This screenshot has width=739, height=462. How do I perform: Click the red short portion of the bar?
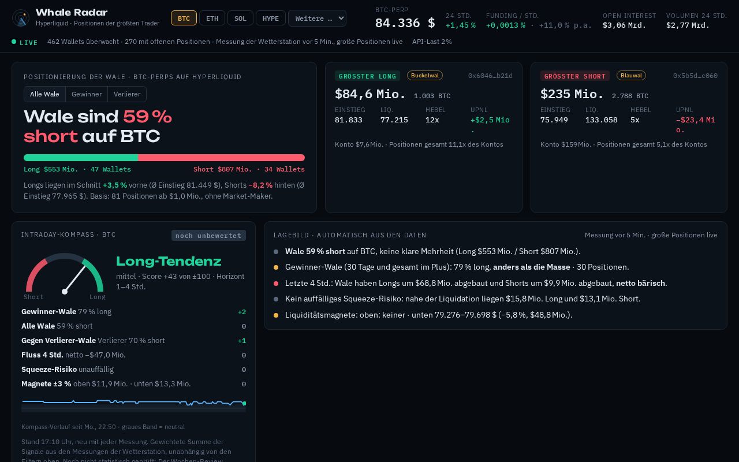(x=221, y=158)
